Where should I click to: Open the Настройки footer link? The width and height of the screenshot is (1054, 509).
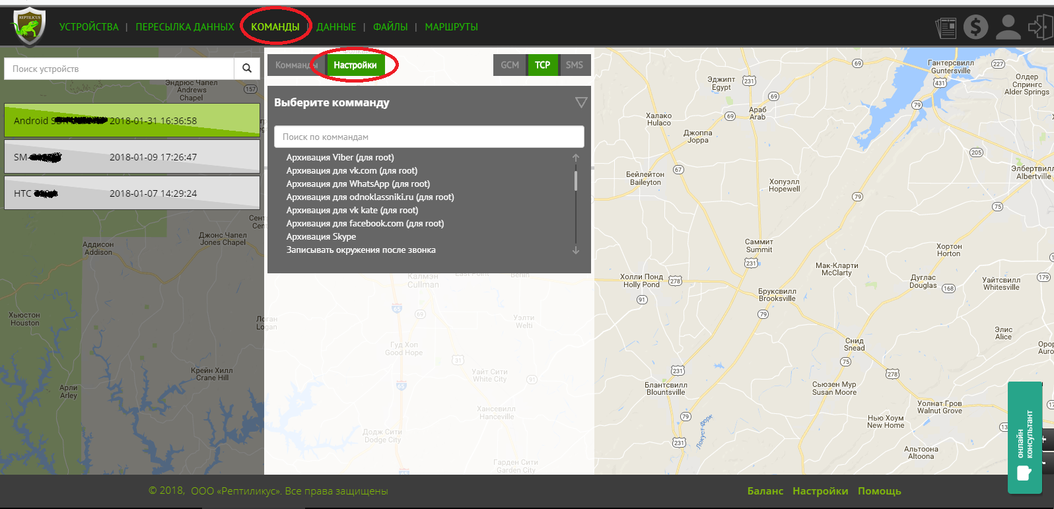820,491
